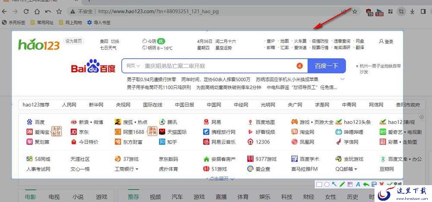Toggle the browser side panel icon
Image resolution: width=432 pixels, height=202 pixels.
[423, 11]
